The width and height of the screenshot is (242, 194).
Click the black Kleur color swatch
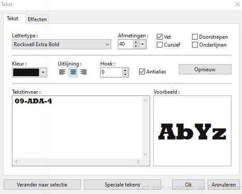point(26,72)
